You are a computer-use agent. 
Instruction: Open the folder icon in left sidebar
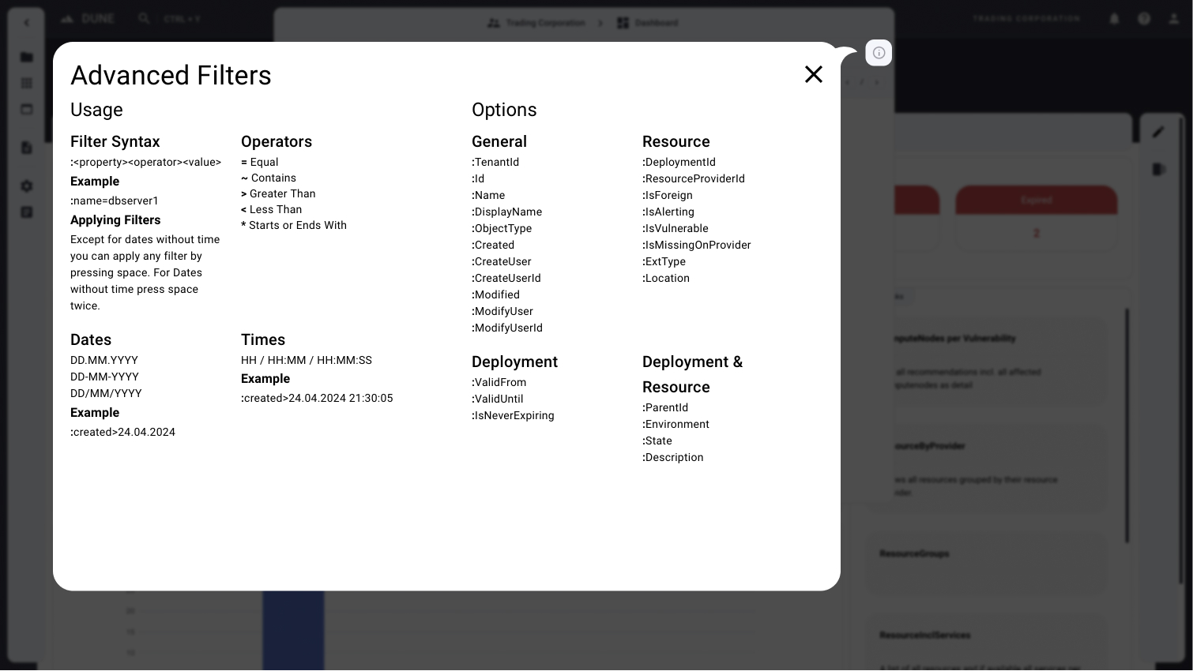click(27, 57)
